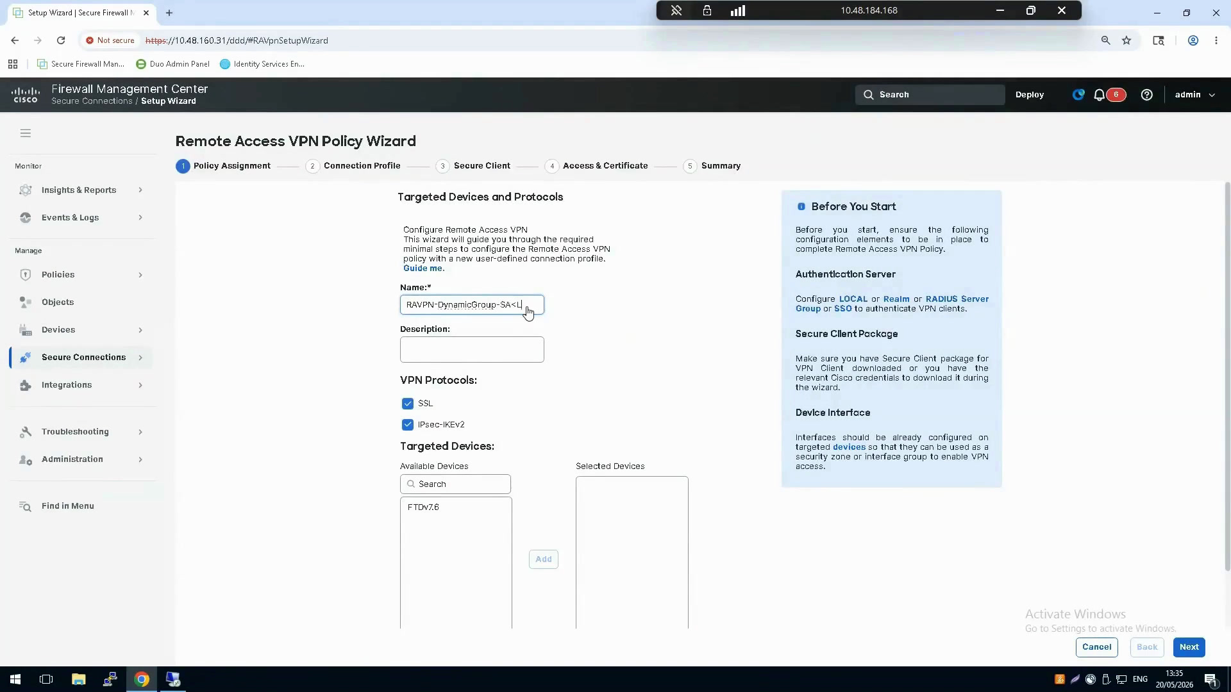Open the Guide me link
The image size is (1231, 692).
click(424, 268)
